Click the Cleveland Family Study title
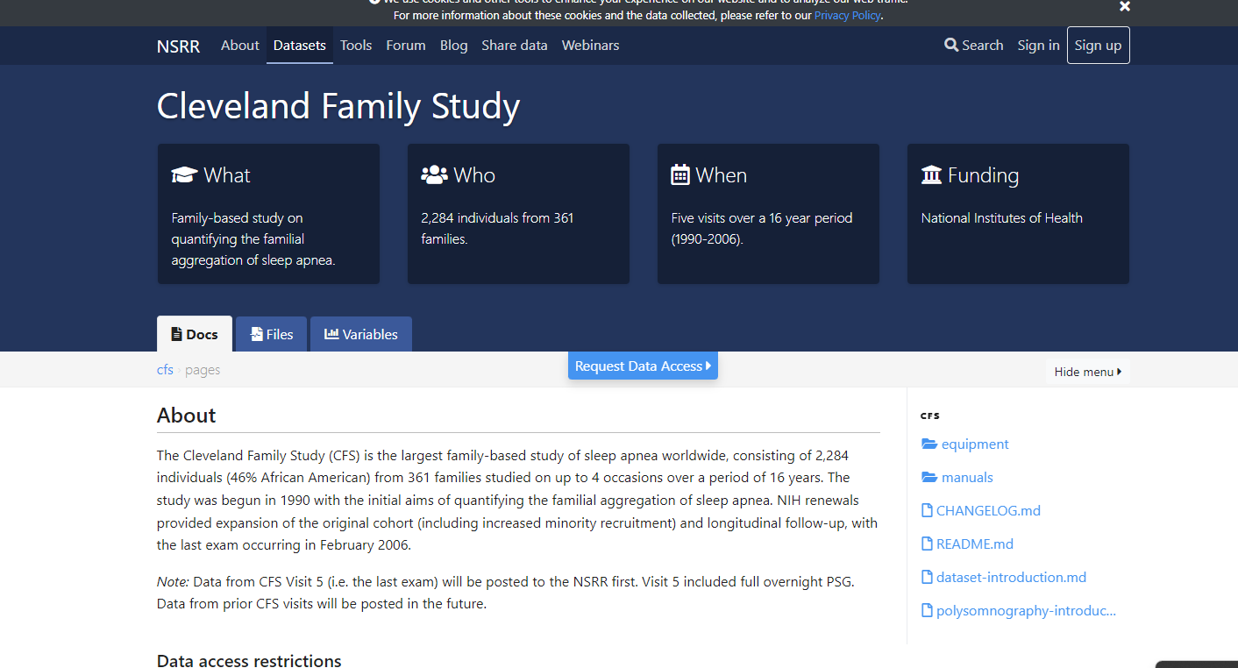Viewport: 1238px width, 668px height. click(x=338, y=106)
